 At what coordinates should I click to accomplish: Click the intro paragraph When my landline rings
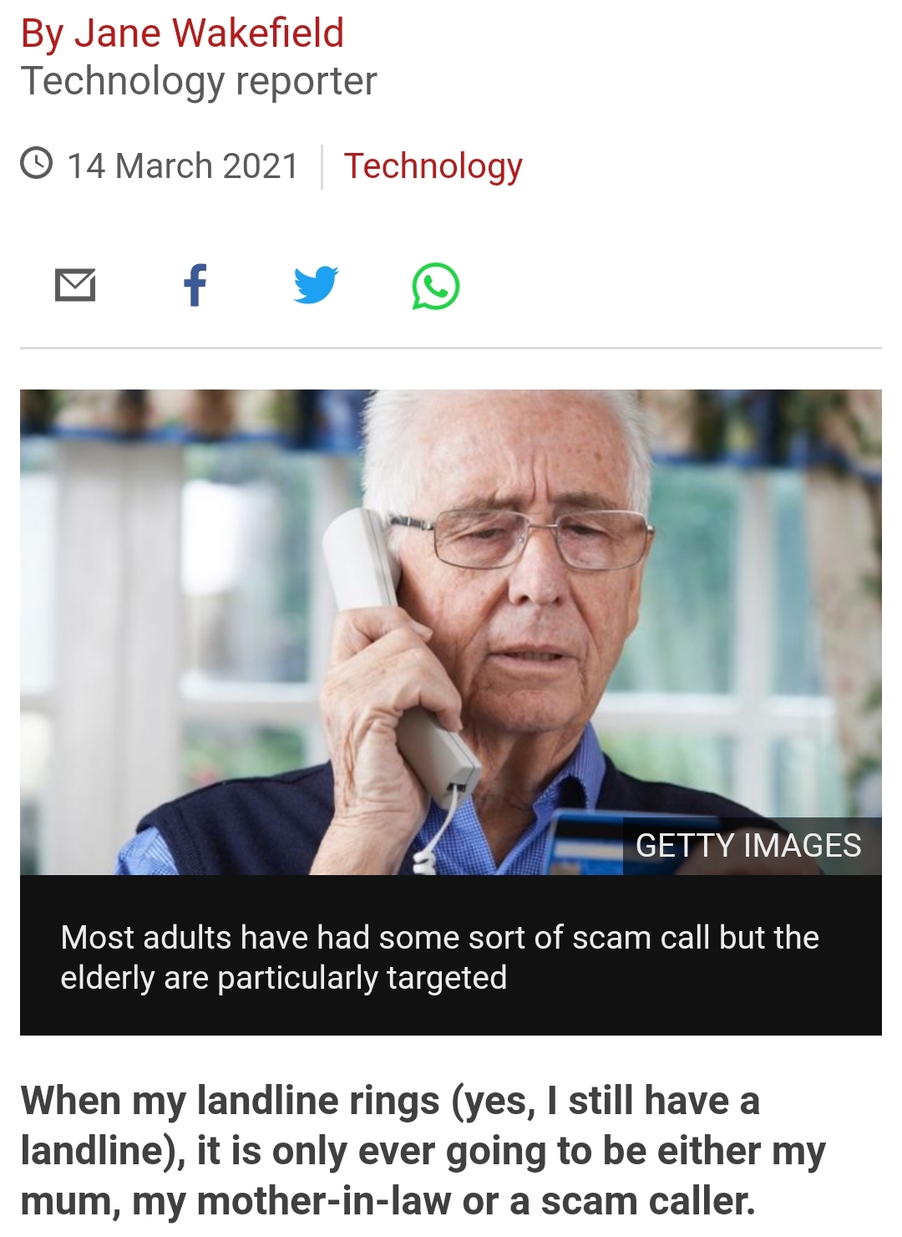click(423, 1150)
